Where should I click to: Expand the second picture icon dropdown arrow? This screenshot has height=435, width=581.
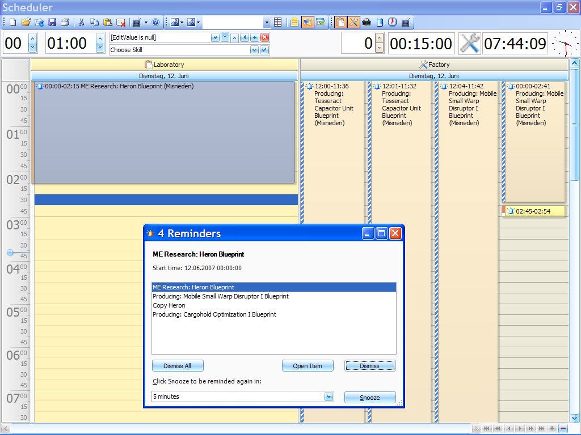tap(198, 23)
